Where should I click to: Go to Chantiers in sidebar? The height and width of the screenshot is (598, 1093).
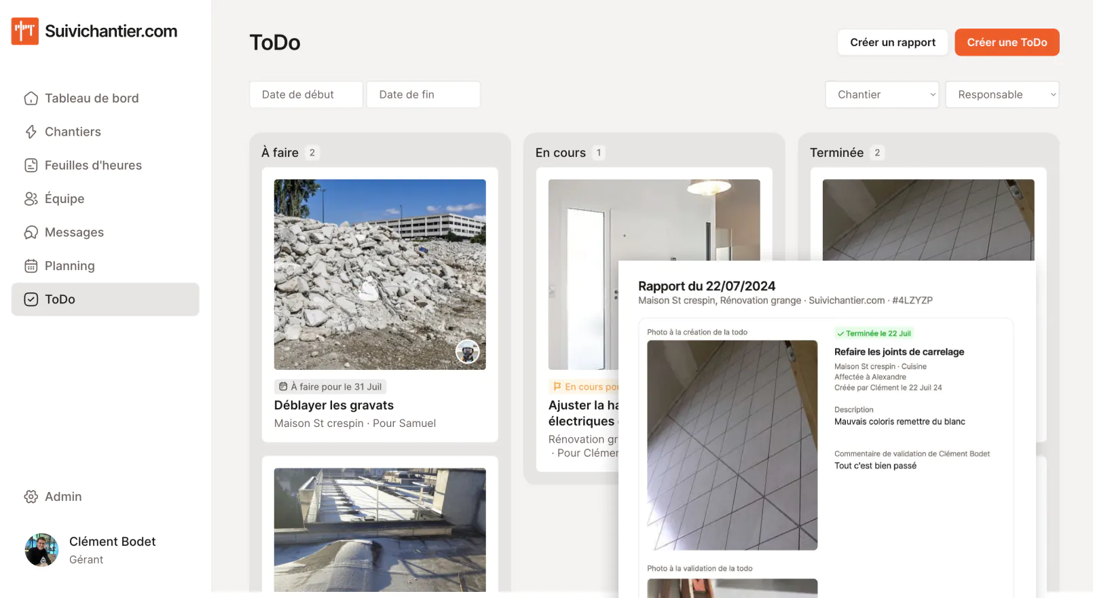point(105,132)
